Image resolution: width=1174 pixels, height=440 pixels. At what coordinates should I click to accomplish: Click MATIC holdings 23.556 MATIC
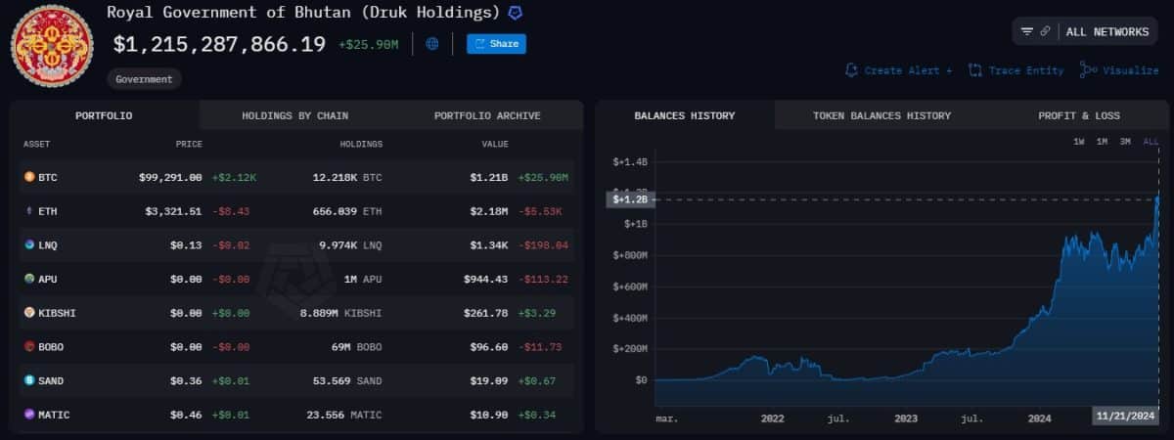344,415
